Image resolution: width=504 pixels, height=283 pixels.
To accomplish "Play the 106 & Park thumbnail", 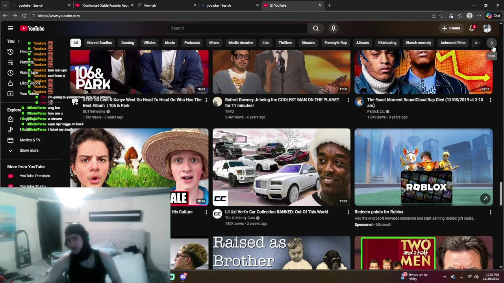I will [x=139, y=72].
